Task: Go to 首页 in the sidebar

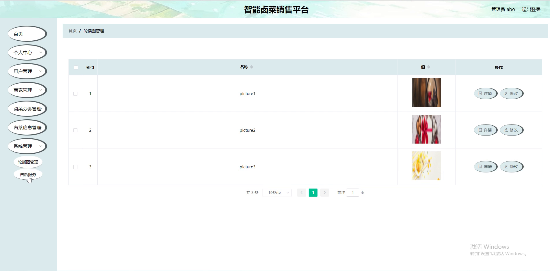Action: (x=27, y=34)
